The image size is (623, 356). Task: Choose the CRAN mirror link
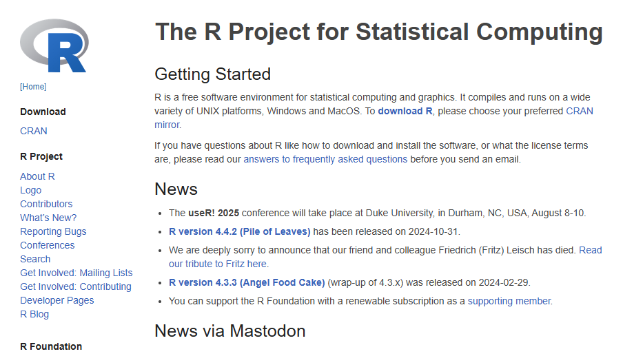579,111
